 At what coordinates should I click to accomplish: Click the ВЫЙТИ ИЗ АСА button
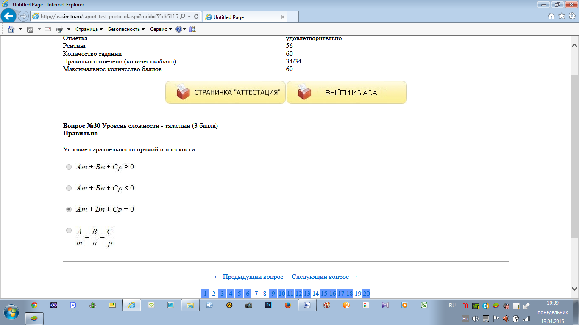[x=347, y=92]
